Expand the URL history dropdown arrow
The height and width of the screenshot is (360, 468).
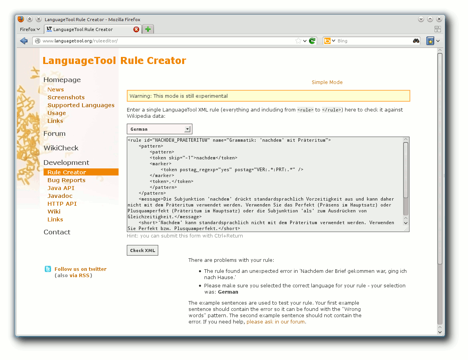click(x=305, y=41)
